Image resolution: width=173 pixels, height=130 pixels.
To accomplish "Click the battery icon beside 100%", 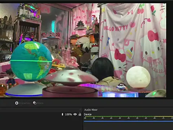I will pyautogui.click(x=62, y=114).
